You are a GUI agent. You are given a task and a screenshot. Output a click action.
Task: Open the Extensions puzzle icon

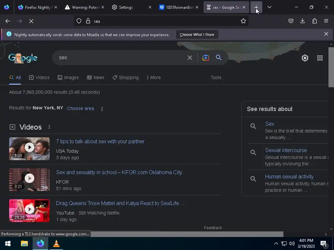tap(314, 21)
